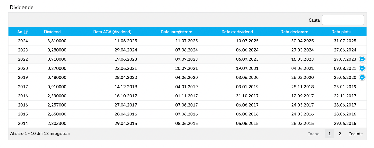The height and width of the screenshot is (148, 374).
Task: Go to page 2 of results
Action: point(340,134)
